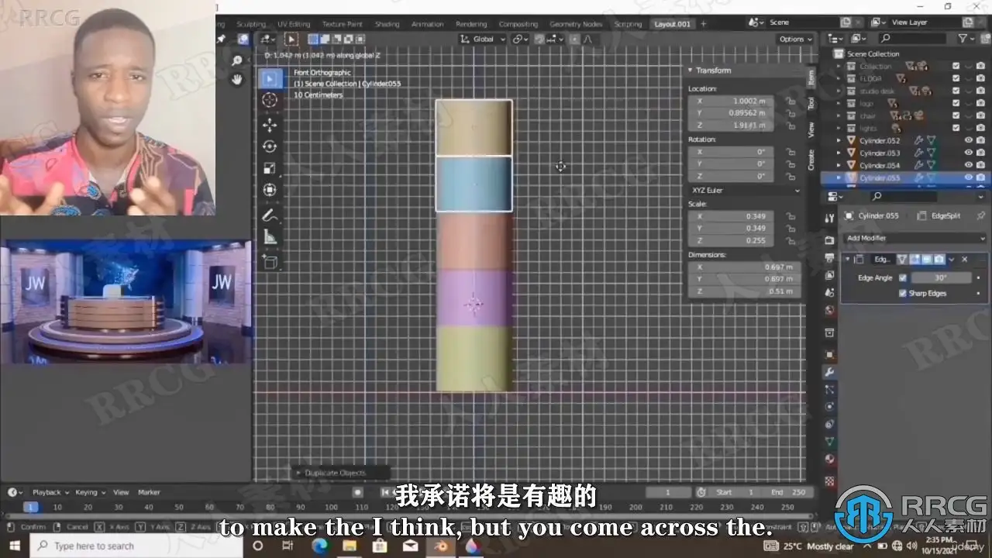Image resolution: width=992 pixels, height=558 pixels.
Task: Open Microsoft Edge from taskbar
Action: (319, 546)
